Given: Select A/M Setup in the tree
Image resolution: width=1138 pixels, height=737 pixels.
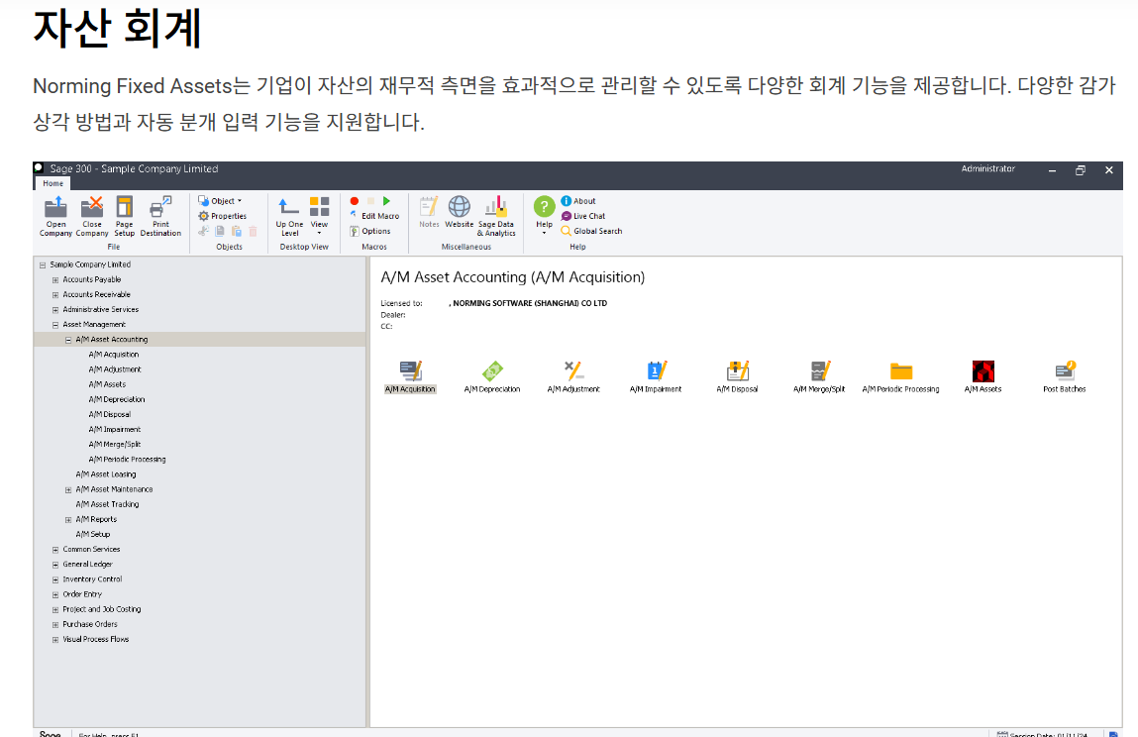Looking at the screenshot, I should pos(93,534).
